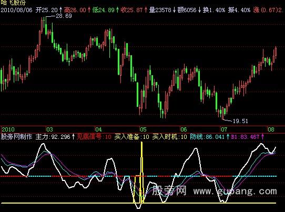Select the 08 month marker on timeline
The height and width of the screenshot is (212, 285).
pyautogui.click(x=271, y=129)
